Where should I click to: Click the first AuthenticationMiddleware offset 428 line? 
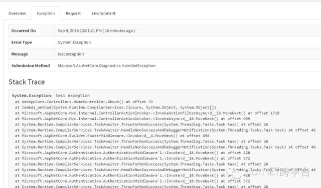[132, 152]
